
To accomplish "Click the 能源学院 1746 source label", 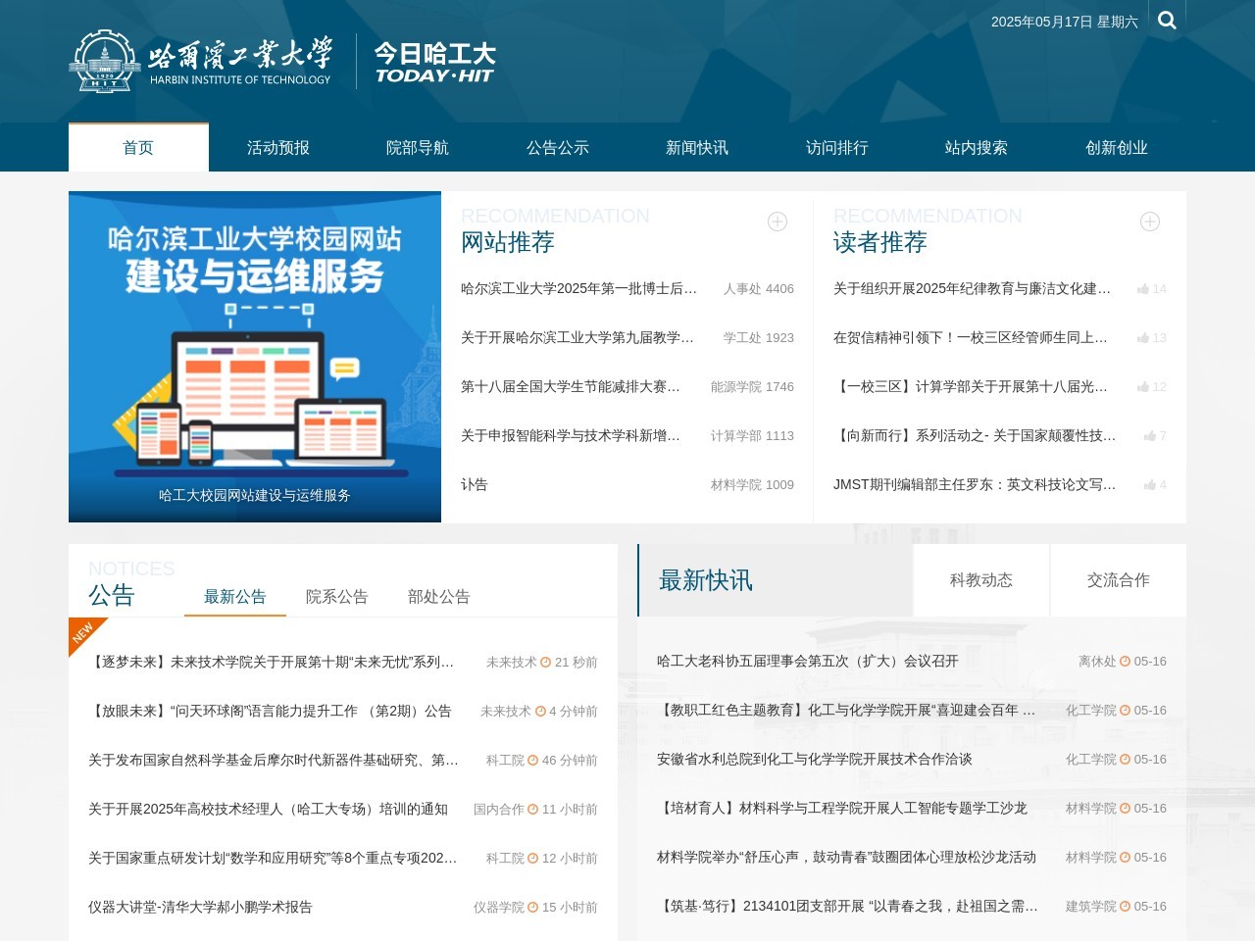I will [752, 387].
